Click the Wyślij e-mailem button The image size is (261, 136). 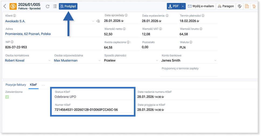pyautogui.click(x=201, y=6)
